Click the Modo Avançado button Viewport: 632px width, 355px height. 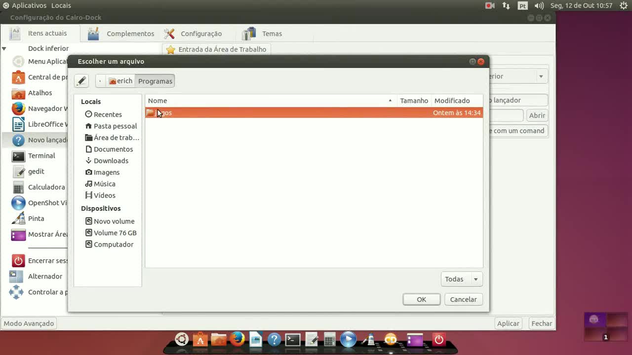[29, 323]
